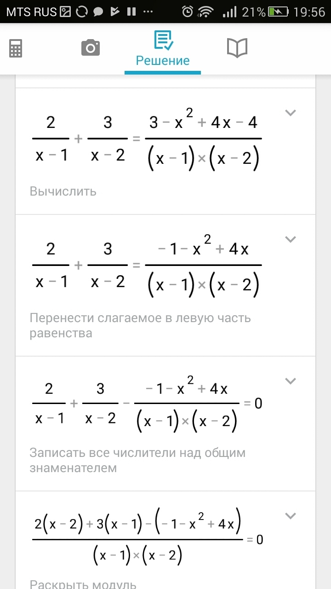Expand the chevron above "Раскрыть модуль" step
The image size is (331, 589).
tap(290, 516)
